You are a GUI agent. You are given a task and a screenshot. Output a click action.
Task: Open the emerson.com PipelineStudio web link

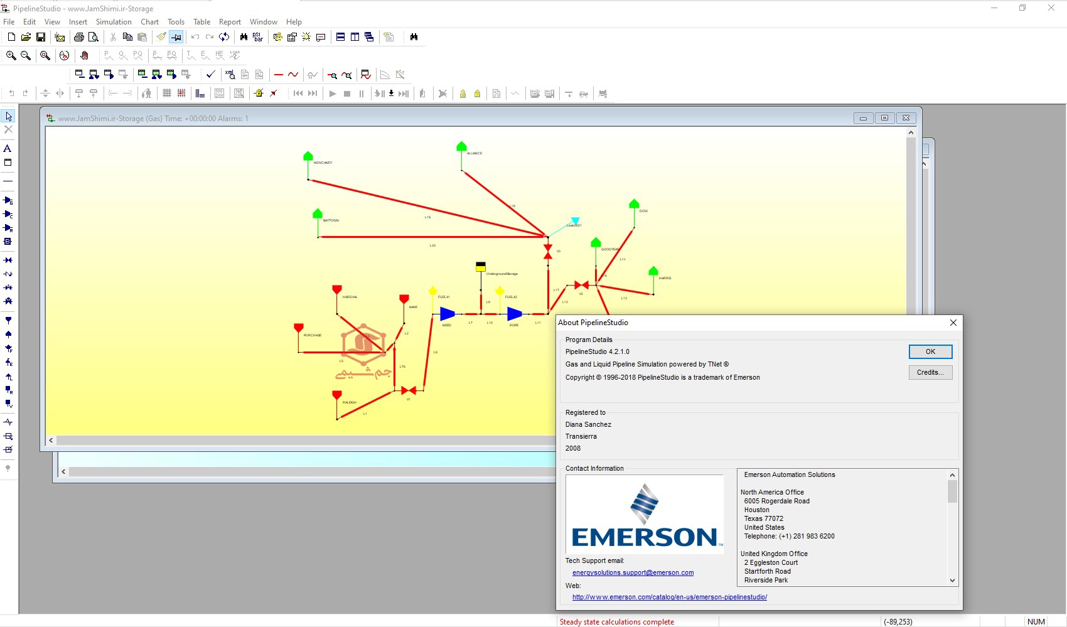pyautogui.click(x=670, y=597)
